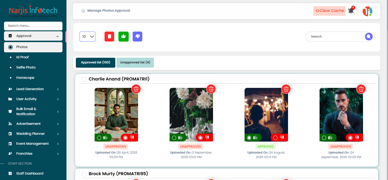Open the man at map desk photo thumbnail
Viewport: 388px width, 180px height.
click(x=116, y=114)
